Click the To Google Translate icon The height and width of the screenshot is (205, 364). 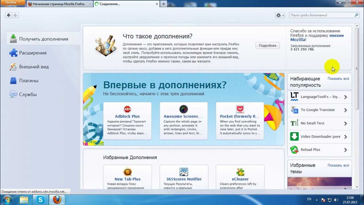pos(294,110)
